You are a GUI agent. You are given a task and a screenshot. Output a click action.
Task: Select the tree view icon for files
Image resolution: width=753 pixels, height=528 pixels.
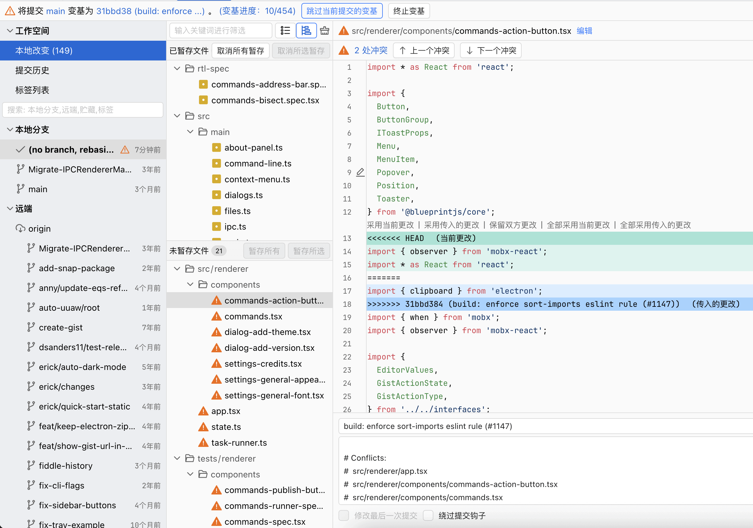pos(306,31)
